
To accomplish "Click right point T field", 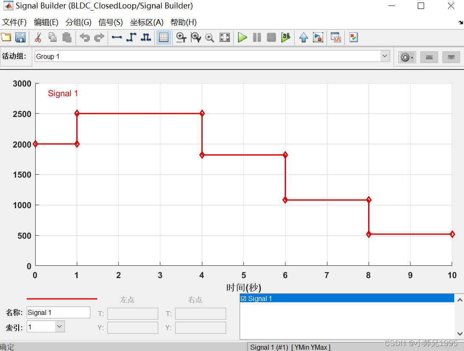I will coord(200,314).
